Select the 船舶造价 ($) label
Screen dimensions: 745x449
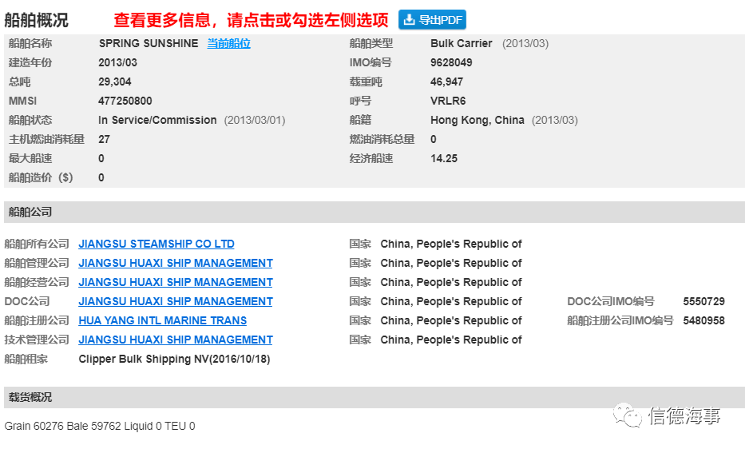[41, 178]
